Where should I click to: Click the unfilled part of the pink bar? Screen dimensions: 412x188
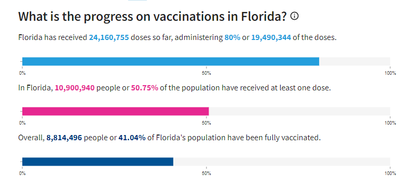(299, 111)
